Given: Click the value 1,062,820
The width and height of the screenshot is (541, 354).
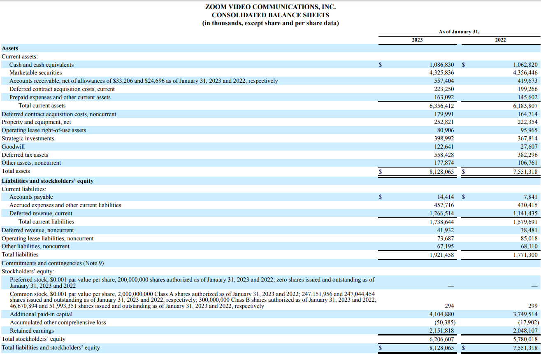Looking at the screenshot, I should (x=525, y=65).
